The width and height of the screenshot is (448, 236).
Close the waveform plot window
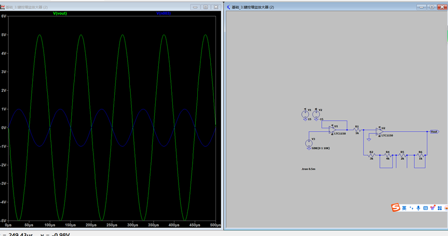[x=216, y=7]
